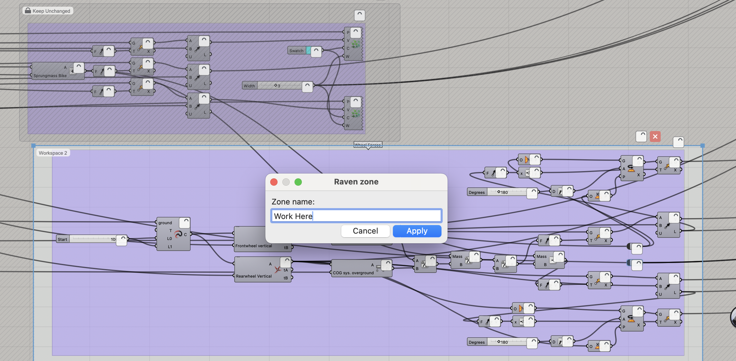Click the red arc icon on ground component
Viewport: 736px width, 361px height.
click(178, 234)
